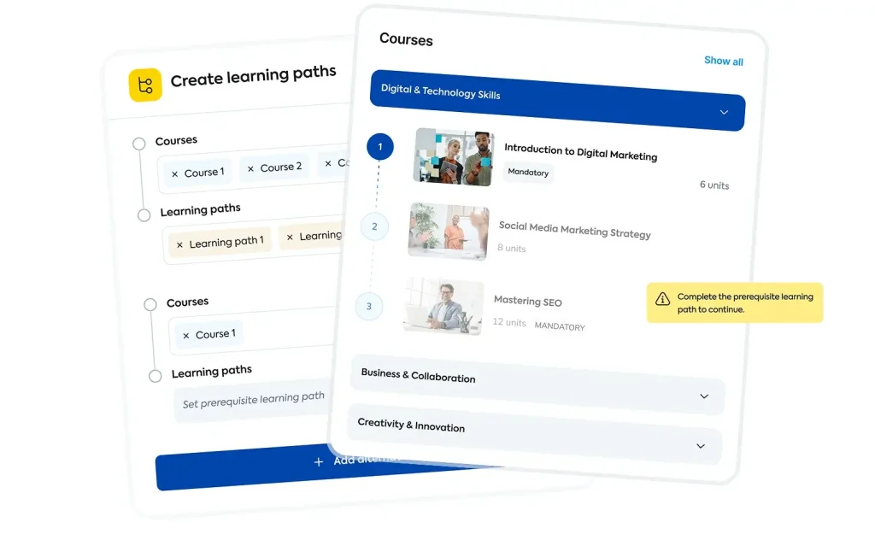Remove Learning path 1 tag with its x
This screenshot has width=875, height=540.
click(x=179, y=244)
